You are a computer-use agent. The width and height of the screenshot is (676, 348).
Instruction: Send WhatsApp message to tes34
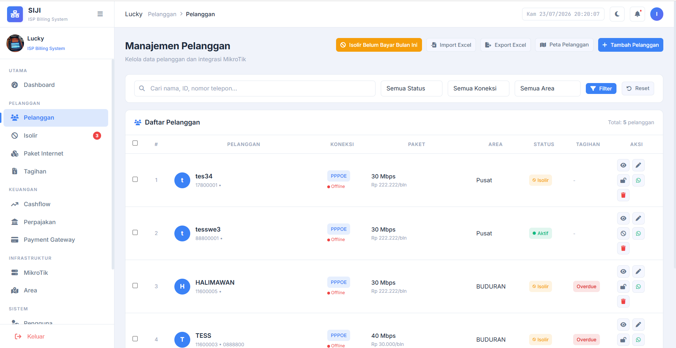click(x=638, y=181)
